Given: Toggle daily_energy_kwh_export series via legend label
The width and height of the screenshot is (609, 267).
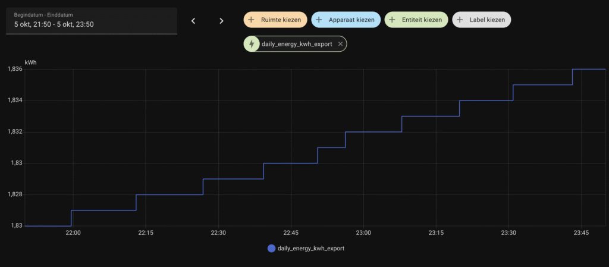Looking at the screenshot, I should [x=310, y=249].
